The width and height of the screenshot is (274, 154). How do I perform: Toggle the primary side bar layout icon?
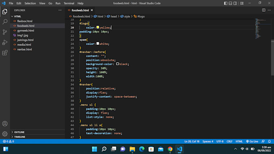point(226,3)
